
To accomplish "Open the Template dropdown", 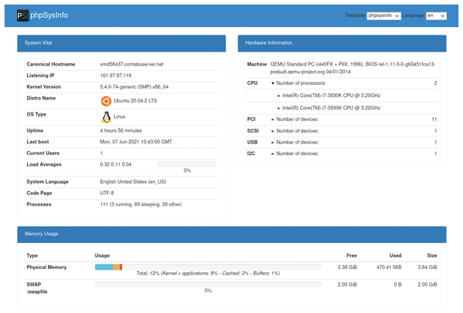I will pyautogui.click(x=384, y=15).
